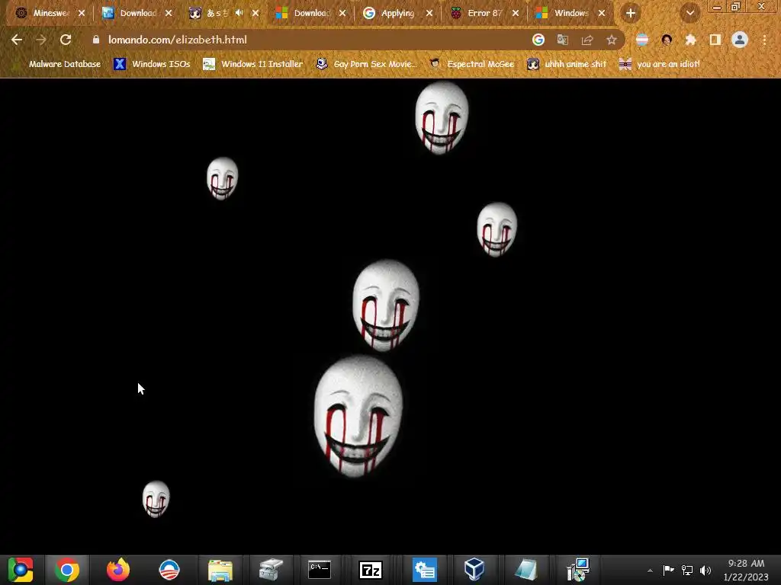
Task: Open 7-Zip from the taskbar
Action: click(371, 570)
